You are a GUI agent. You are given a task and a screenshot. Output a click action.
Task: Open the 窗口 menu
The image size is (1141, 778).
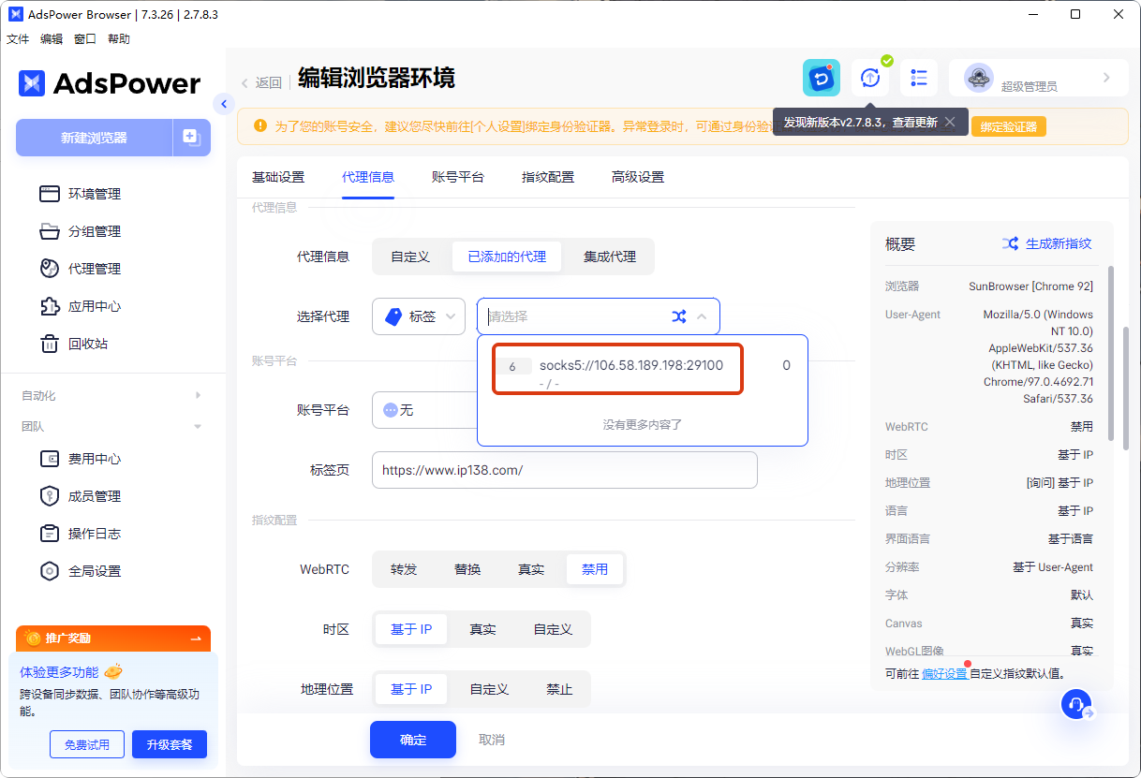coord(85,39)
